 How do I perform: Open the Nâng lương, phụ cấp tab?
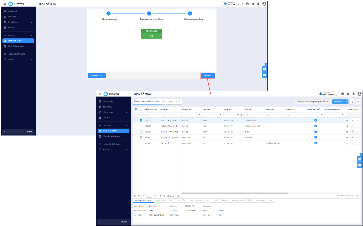tap(172, 101)
